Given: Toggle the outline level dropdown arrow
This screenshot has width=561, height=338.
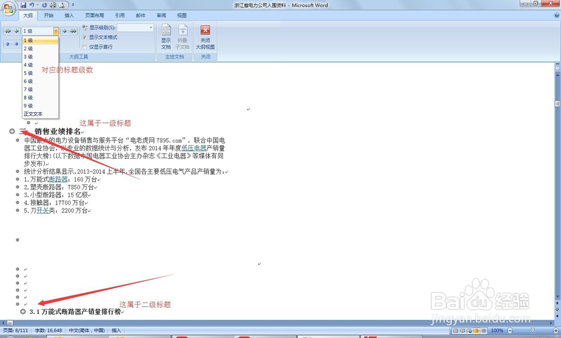Looking at the screenshot, I should coord(56,31).
